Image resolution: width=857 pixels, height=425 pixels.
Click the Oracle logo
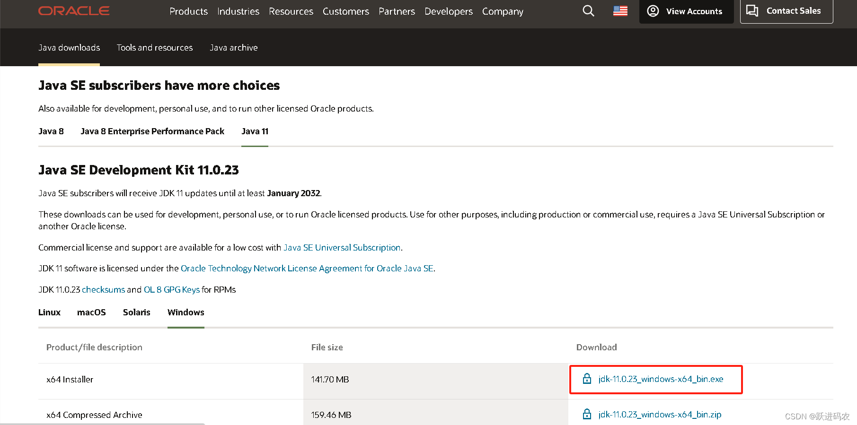[x=74, y=10]
